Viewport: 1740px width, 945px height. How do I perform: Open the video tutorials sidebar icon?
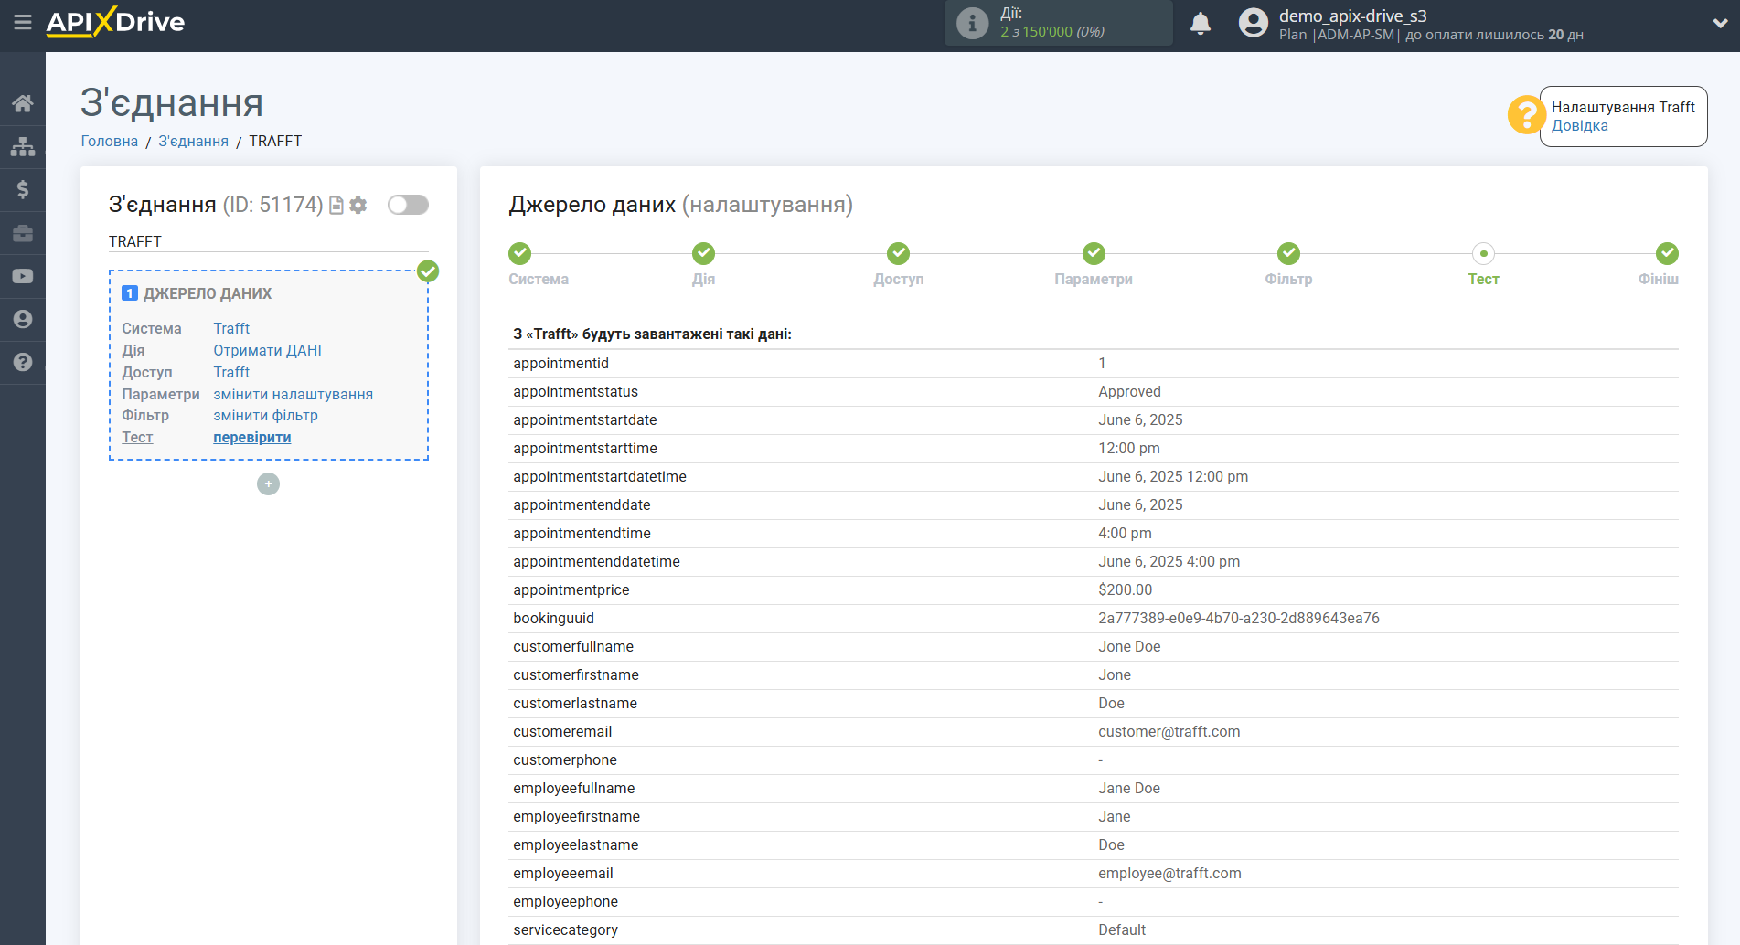23,276
